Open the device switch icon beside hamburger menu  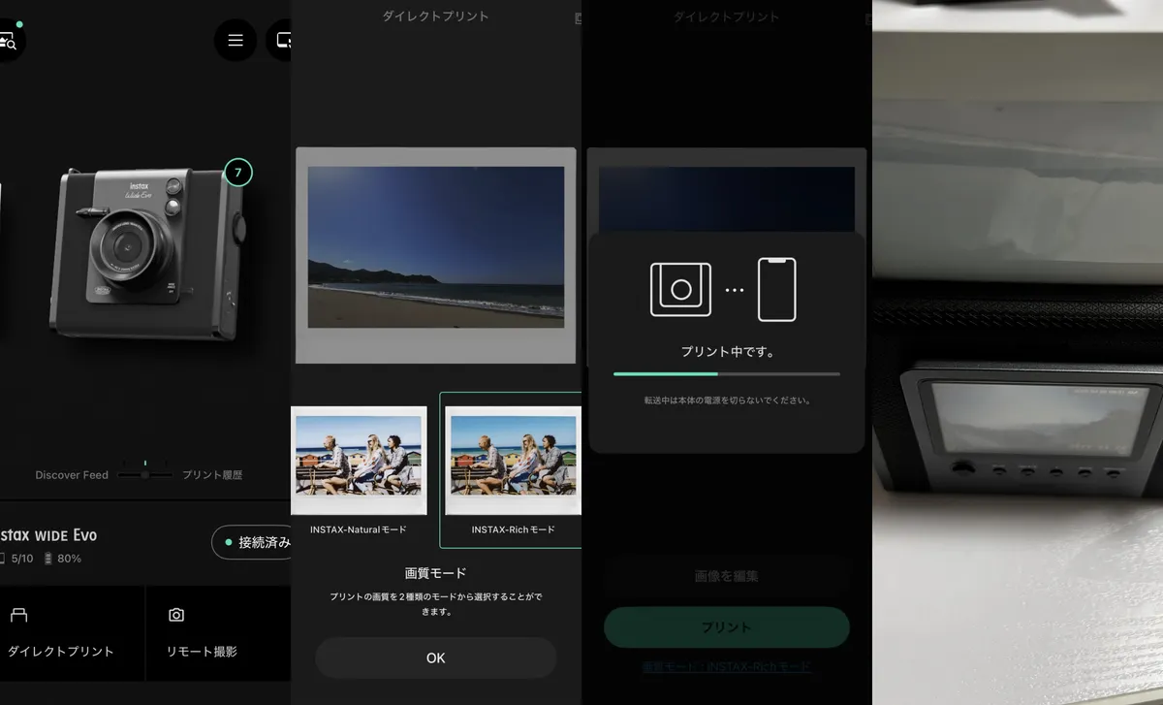pos(281,41)
